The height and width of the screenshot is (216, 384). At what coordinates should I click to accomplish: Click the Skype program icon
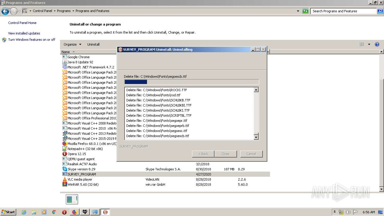click(64, 169)
